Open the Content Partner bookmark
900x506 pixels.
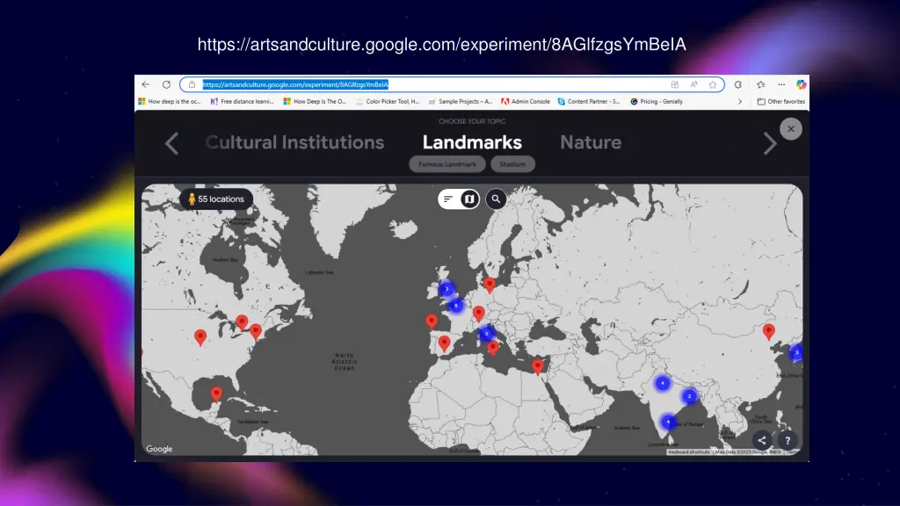(589, 102)
